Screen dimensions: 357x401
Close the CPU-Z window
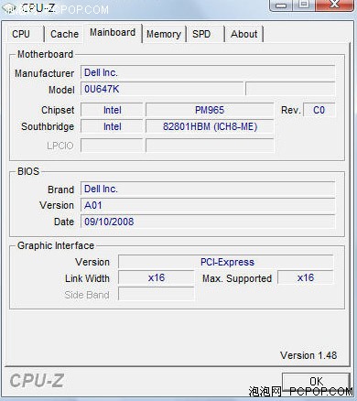point(334,5)
